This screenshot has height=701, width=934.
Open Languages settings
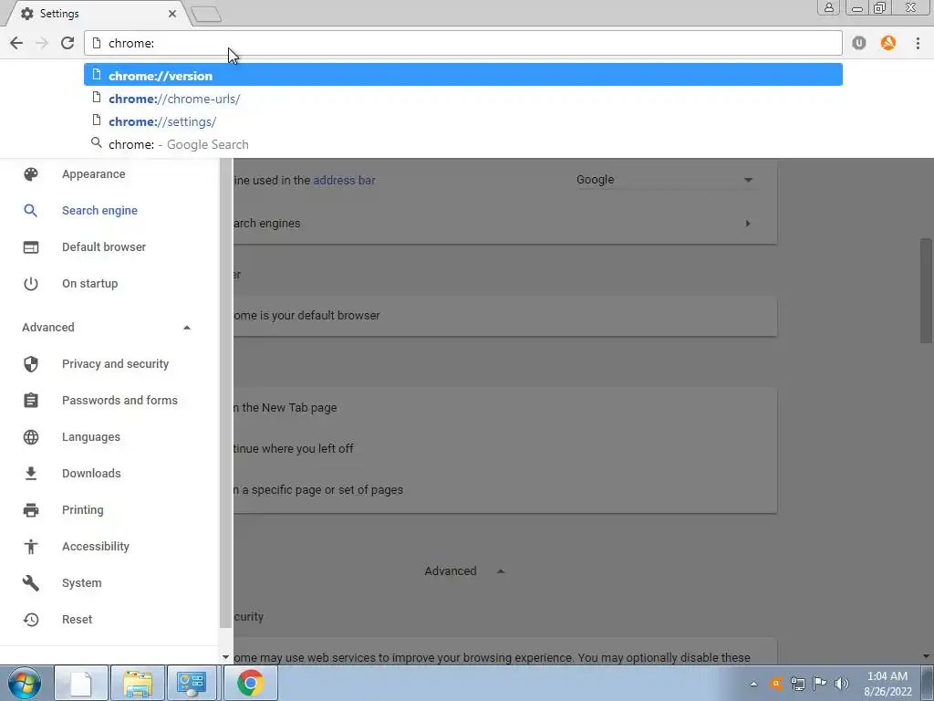[90, 437]
